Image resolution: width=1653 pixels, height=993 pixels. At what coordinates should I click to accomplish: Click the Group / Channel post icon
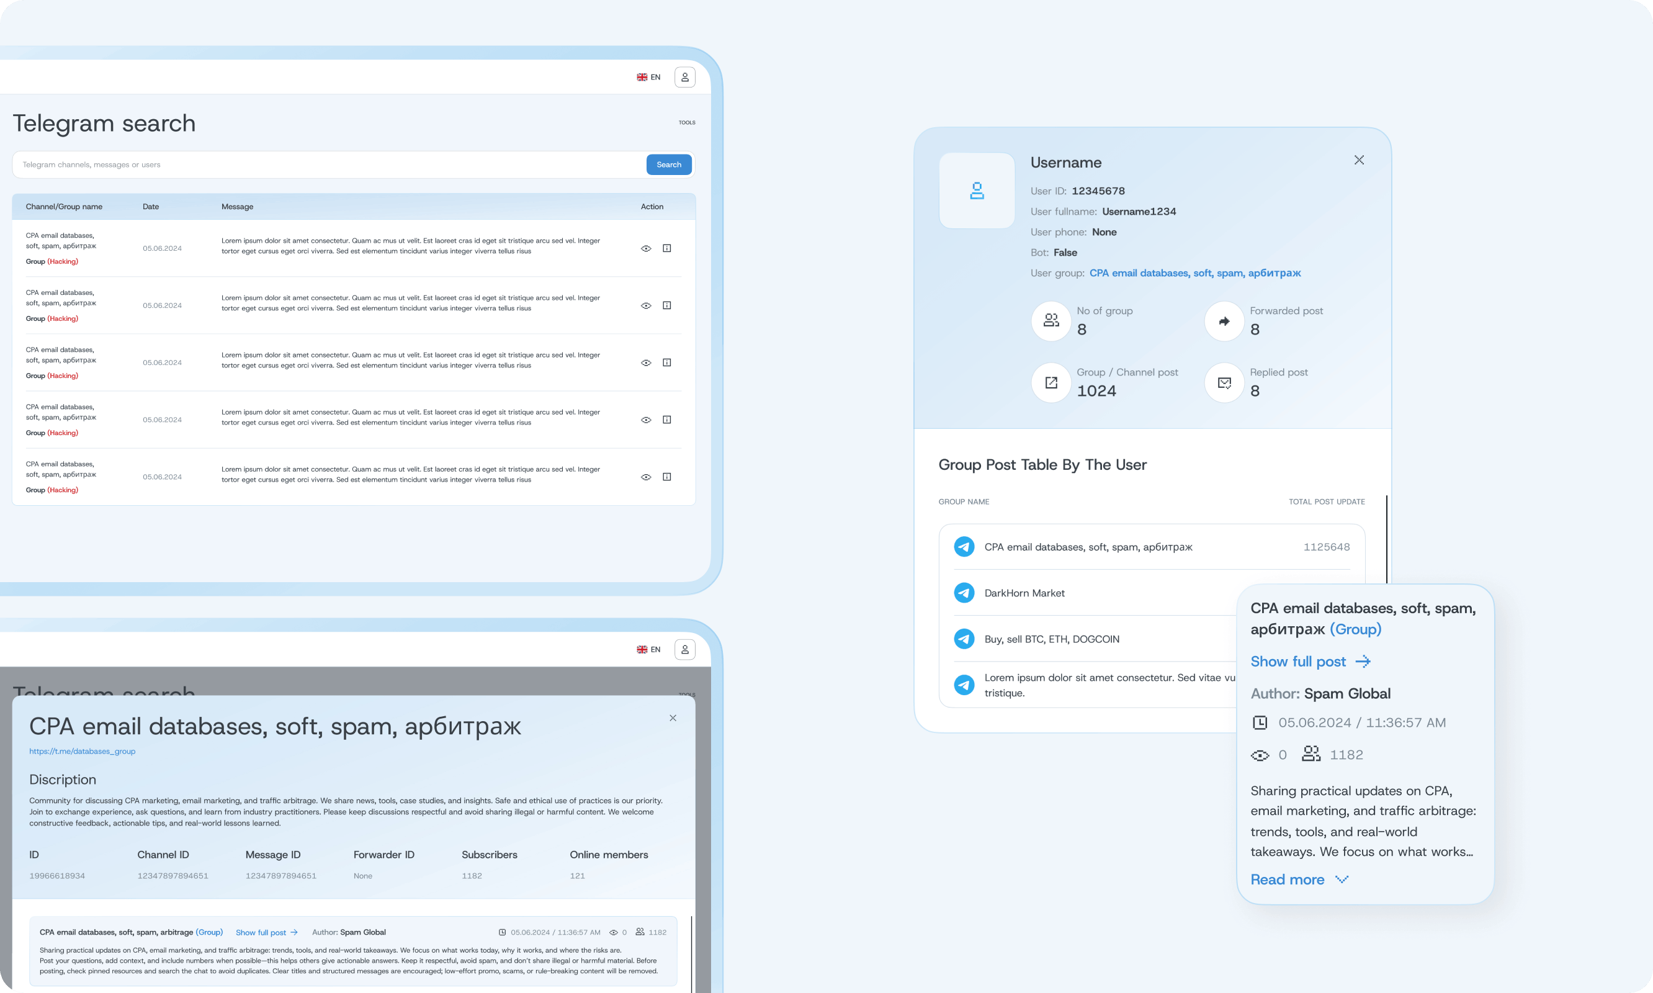point(1051,383)
